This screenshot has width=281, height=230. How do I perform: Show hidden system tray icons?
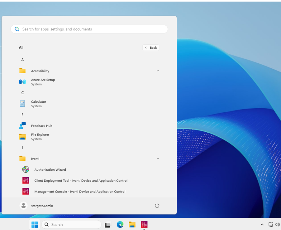262,224
